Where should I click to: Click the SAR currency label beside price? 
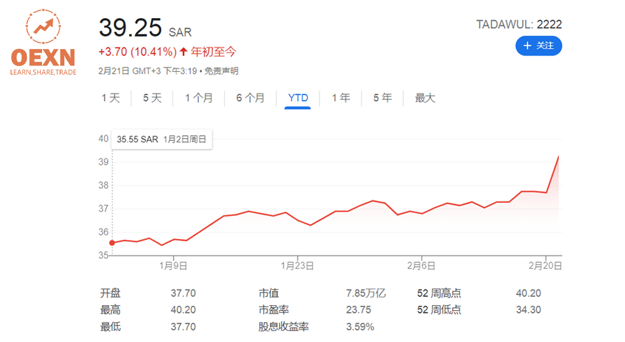pos(180,32)
